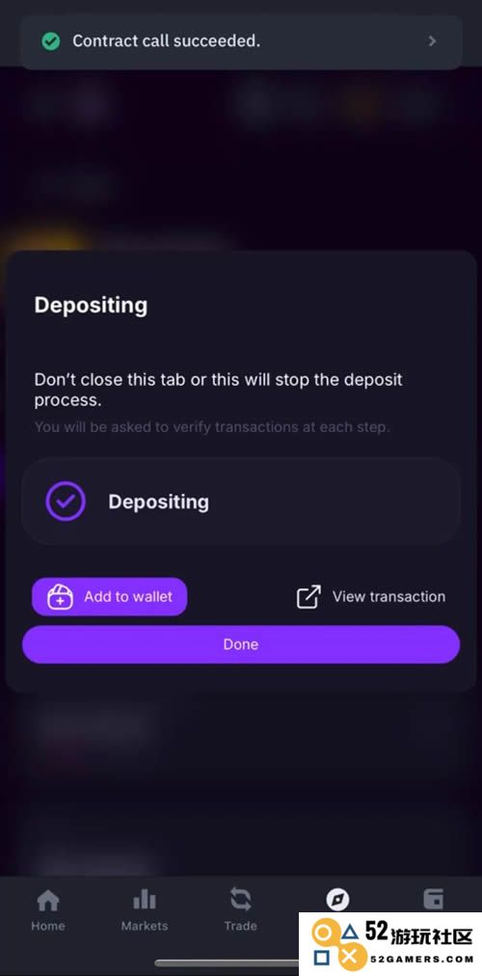Click the purple checkmark circle beside Depositing
This screenshot has height=976, width=482.
[66, 502]
